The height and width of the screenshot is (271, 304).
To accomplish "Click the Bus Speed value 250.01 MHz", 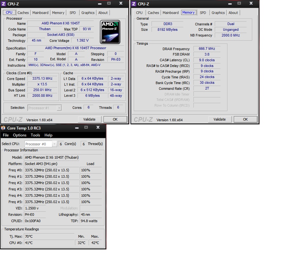I will [x=43, y=90].
